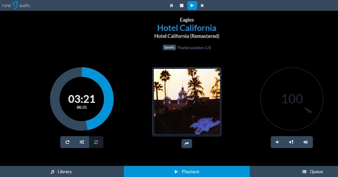338x177 pixels.
Task: Open the Library tab
Action: [62, 172]
